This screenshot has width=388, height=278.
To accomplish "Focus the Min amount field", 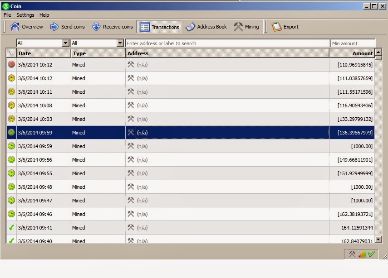I will click(353, 43).
